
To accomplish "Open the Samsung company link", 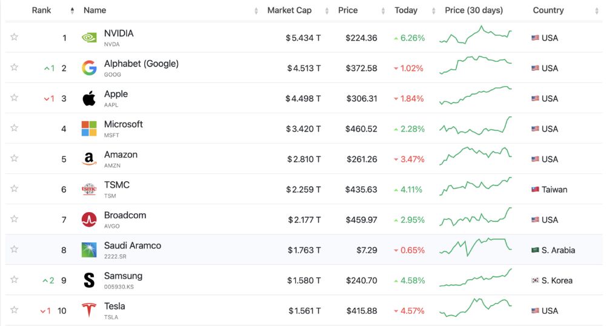I will [x=123, y=276].
